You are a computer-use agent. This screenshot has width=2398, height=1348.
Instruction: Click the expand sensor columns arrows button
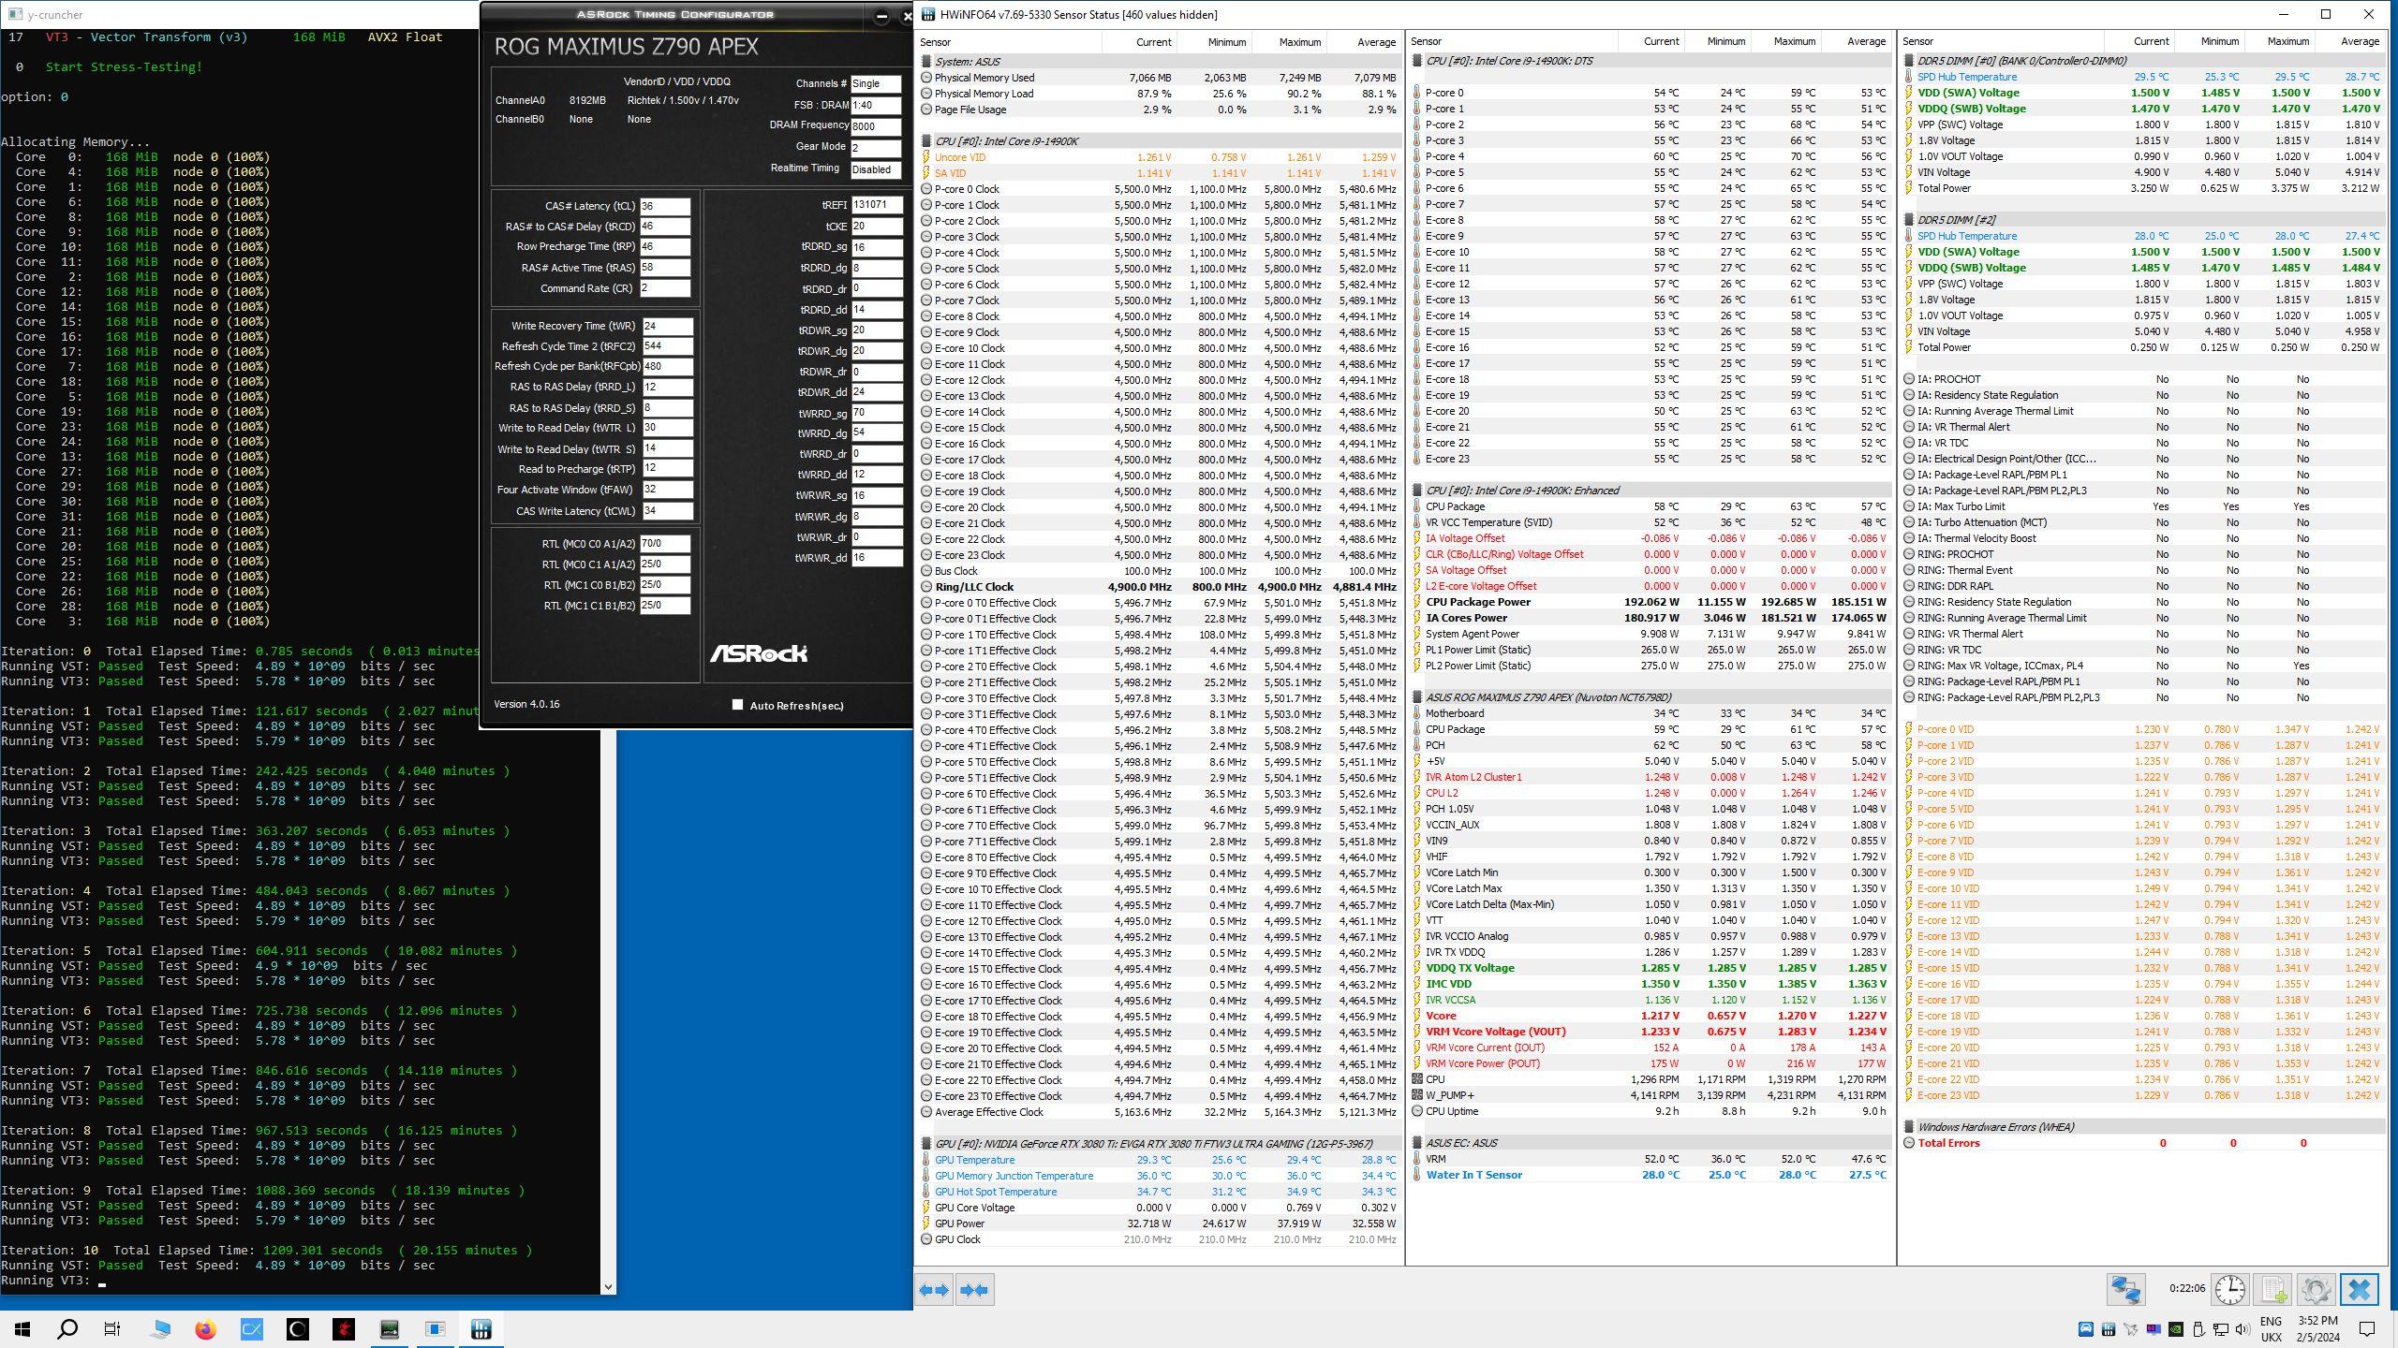(934, 1290)
